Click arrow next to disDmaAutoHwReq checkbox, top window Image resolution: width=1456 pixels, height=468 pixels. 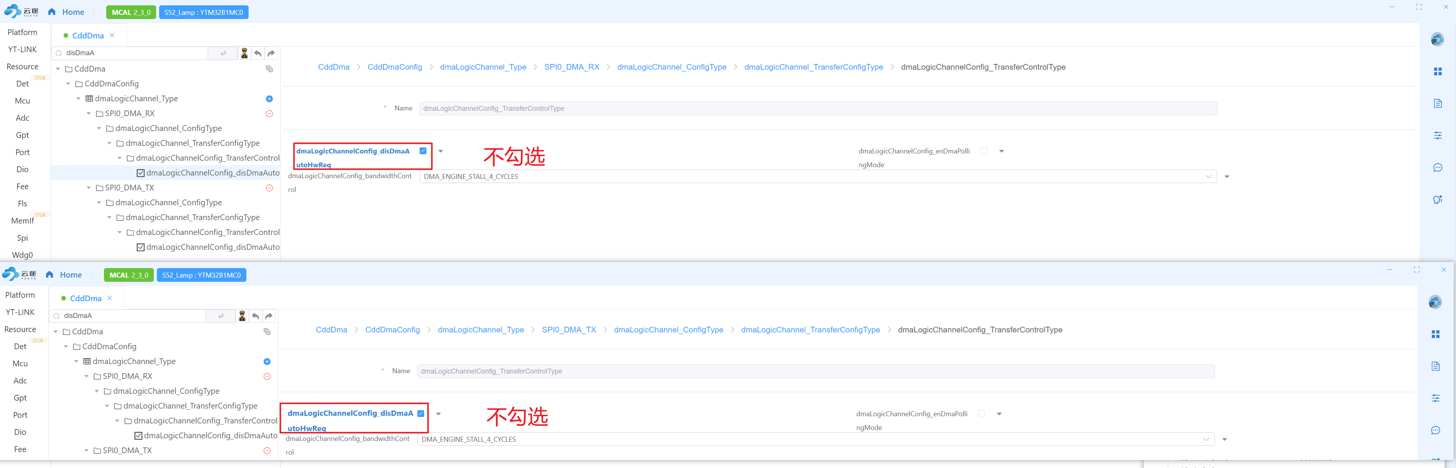(x=441, y=152)
